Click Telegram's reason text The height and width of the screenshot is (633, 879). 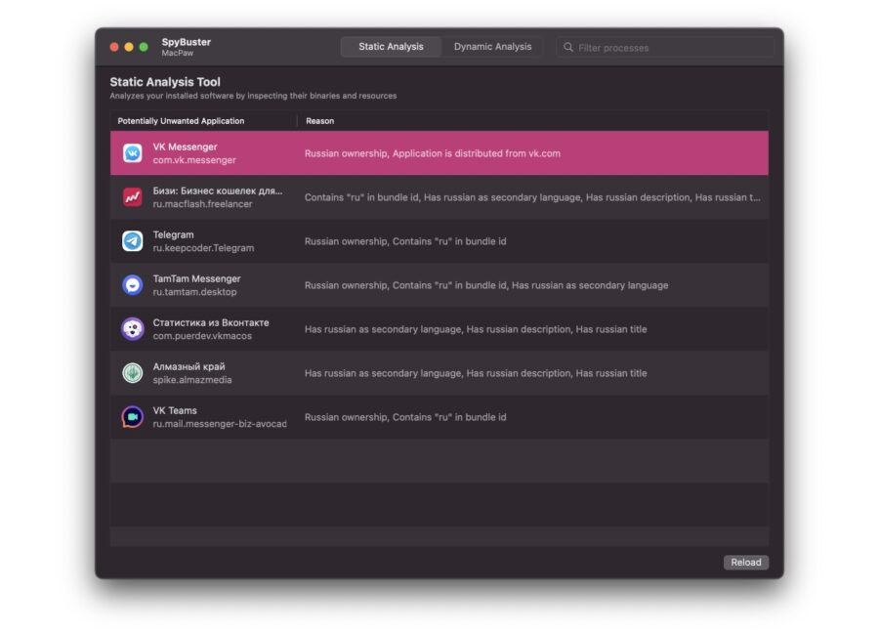(x=405, y=241)
